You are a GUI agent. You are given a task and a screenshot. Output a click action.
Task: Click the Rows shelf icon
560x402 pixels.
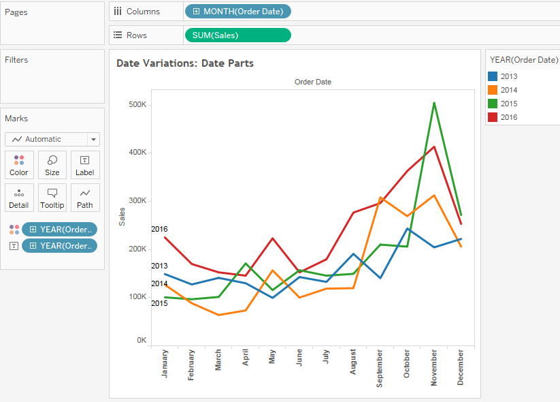point(118,35)
